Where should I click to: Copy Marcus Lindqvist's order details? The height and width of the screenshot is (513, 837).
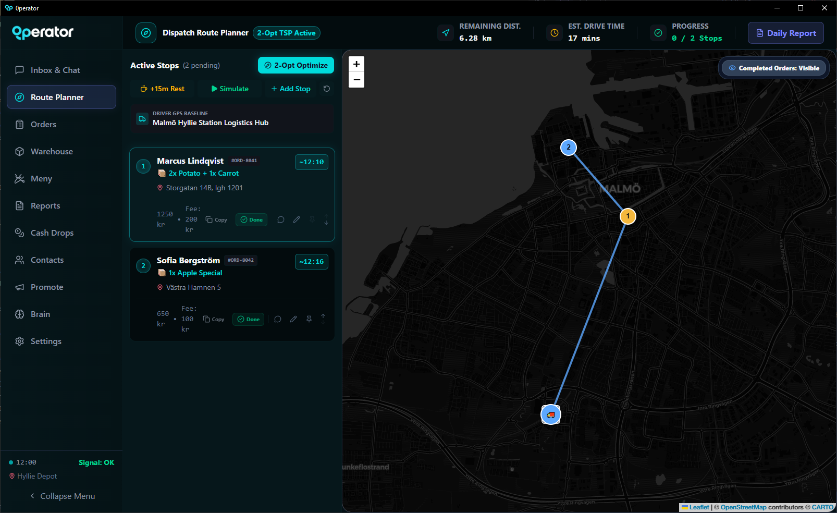click(216, 219)
